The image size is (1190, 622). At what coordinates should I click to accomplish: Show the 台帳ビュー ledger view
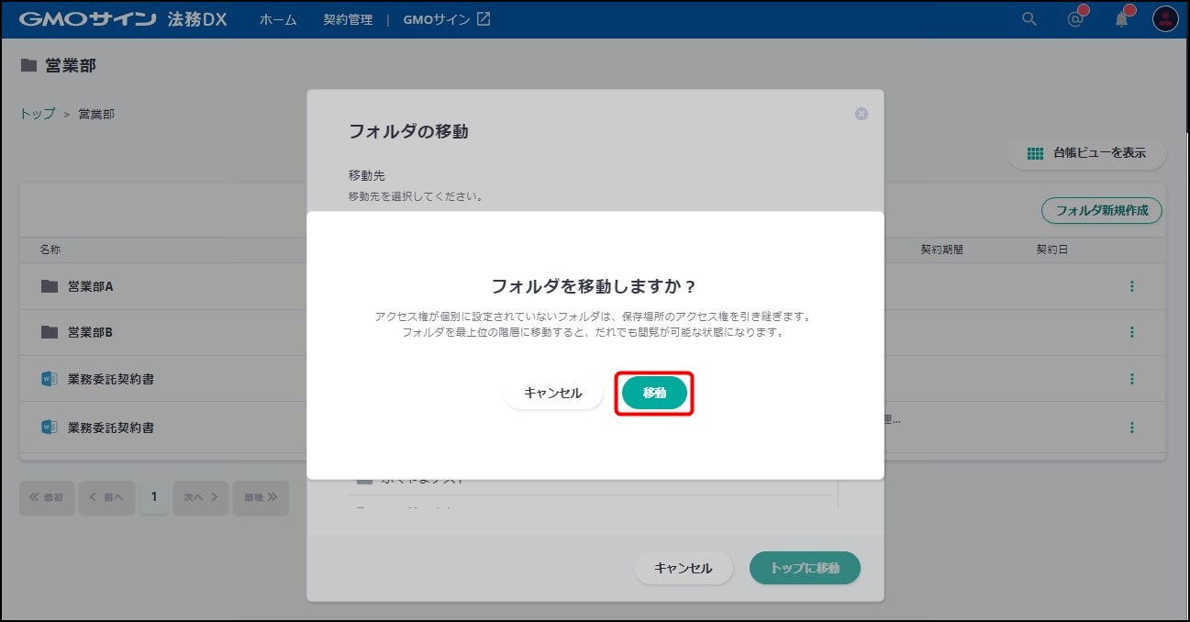[x=1087, y=153]
